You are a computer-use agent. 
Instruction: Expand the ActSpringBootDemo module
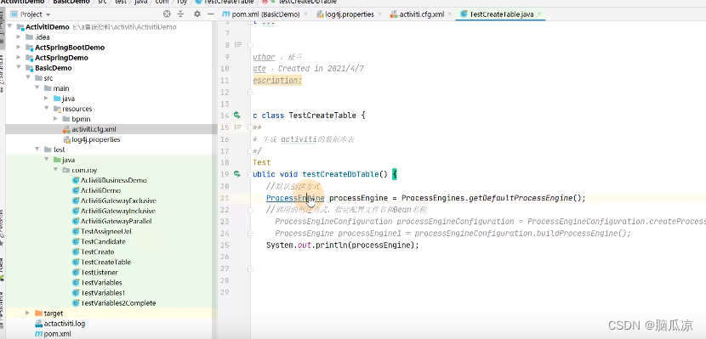point(19,48)
